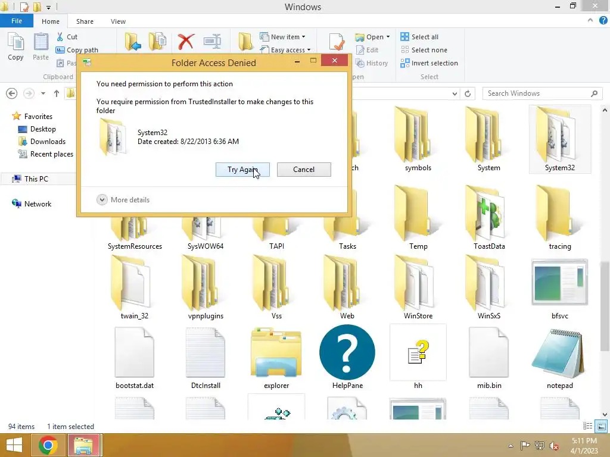Click Cut in the Clipboard group
The height and width of the screenshot is (457, 610).
[67, 37]
